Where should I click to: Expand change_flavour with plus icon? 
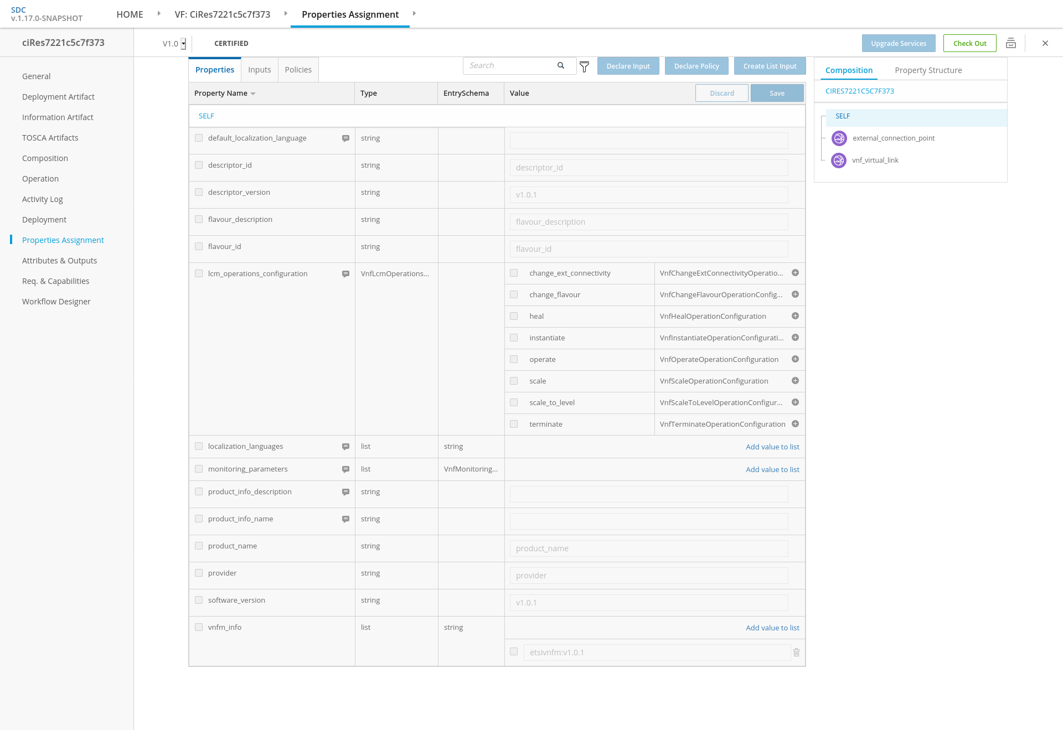[795, 294]
